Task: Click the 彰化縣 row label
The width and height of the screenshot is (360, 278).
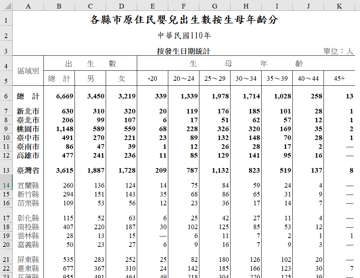Action: pyautogui.click(x=28, y=218)
